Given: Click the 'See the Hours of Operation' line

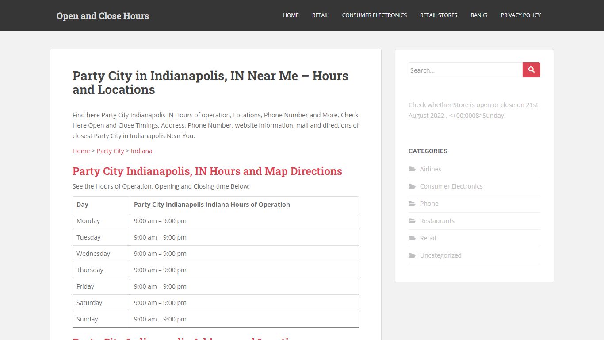Looking at the screenshot, I should pyautogui.click(x=161, y=186).
